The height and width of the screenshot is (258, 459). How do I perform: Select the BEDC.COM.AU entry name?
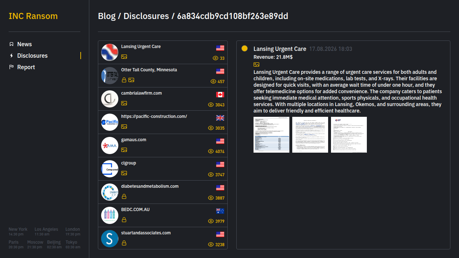pos(136,210)
